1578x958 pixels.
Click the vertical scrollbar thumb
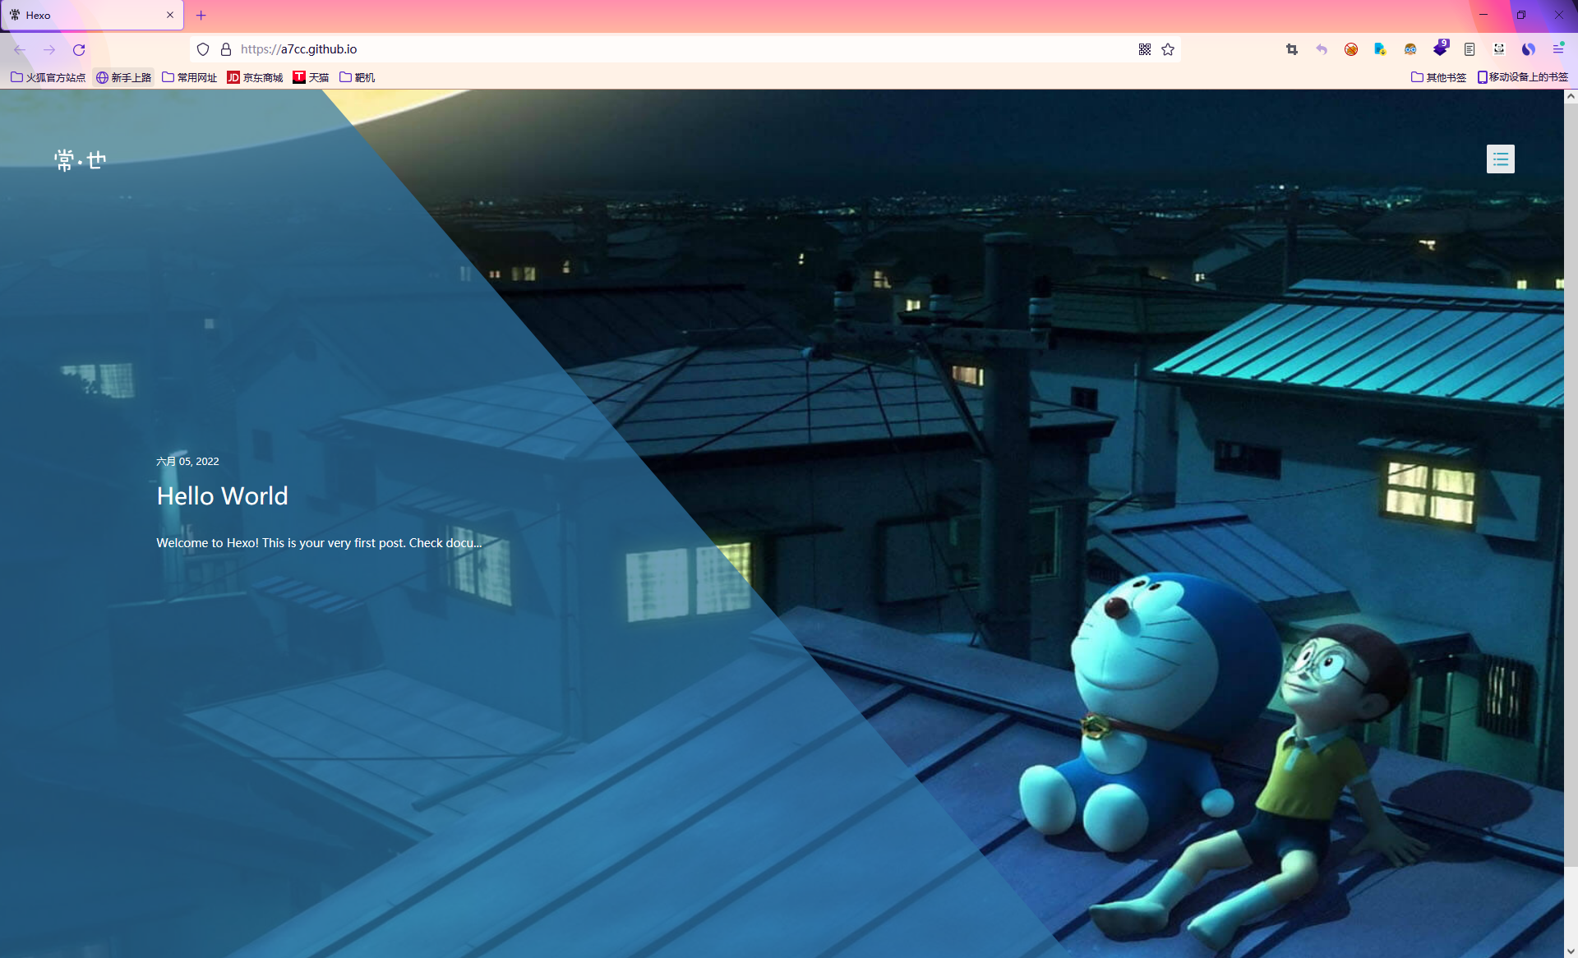pyautogui.click(x=1571, y=485)
